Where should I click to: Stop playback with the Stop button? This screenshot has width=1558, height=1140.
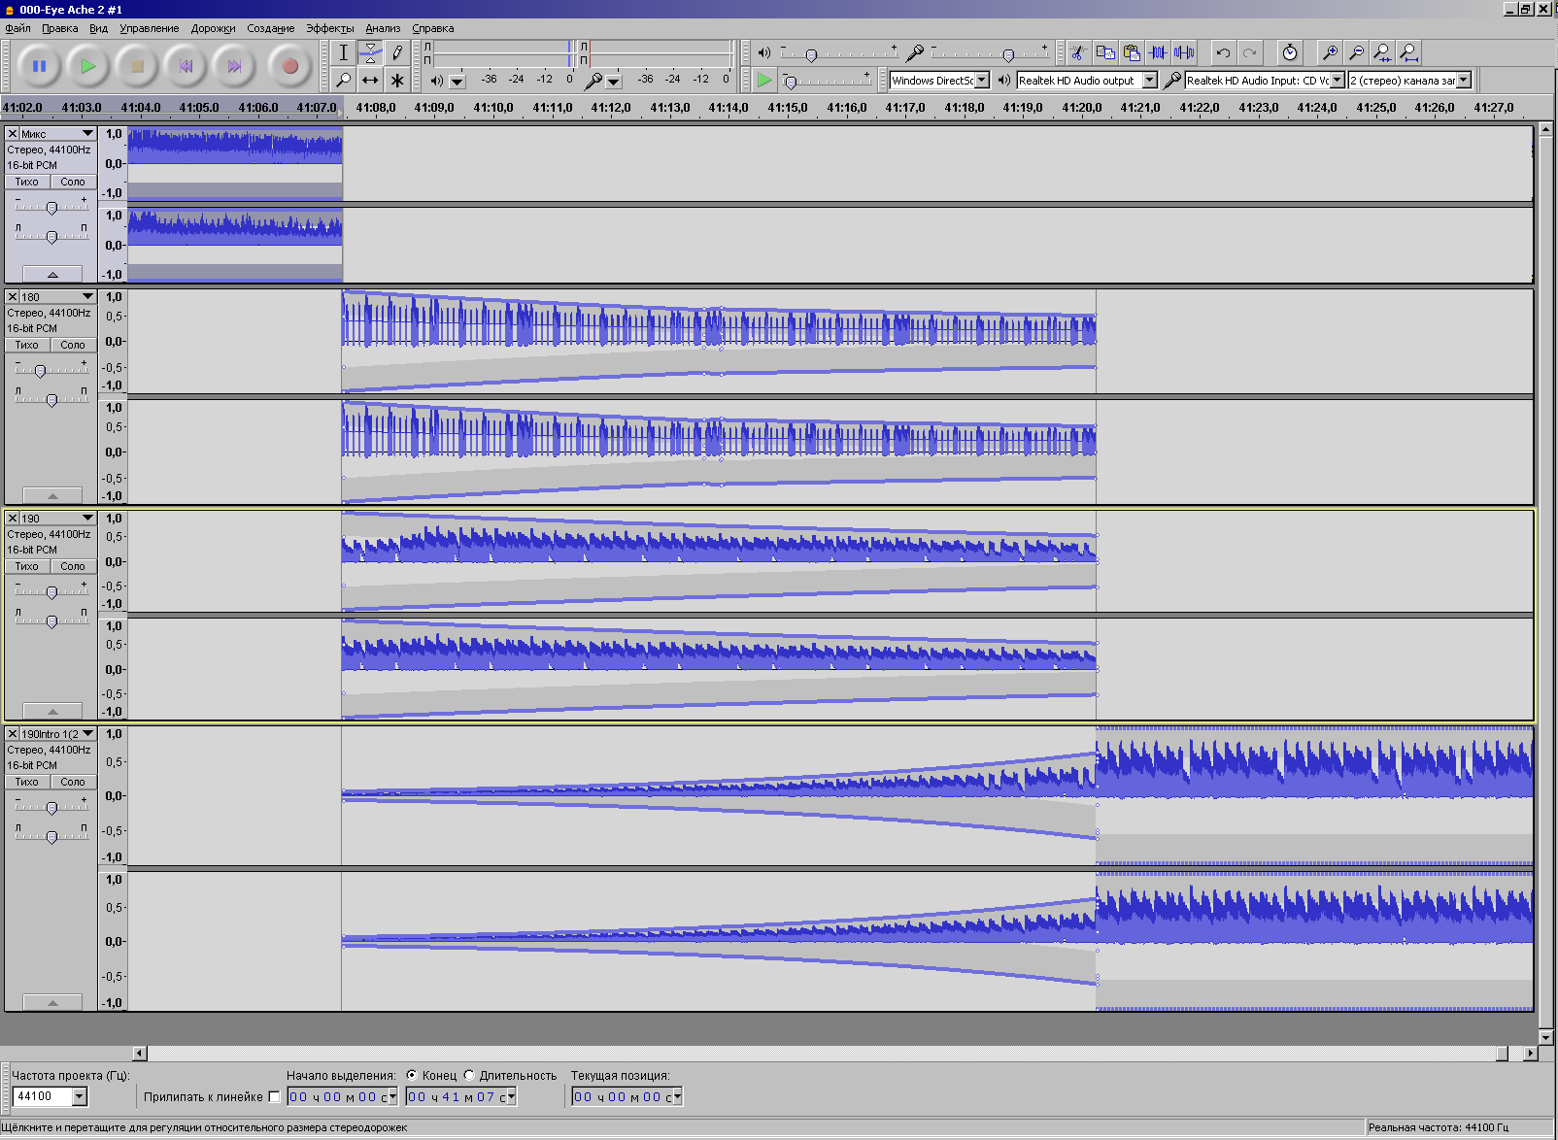(137, 66)
